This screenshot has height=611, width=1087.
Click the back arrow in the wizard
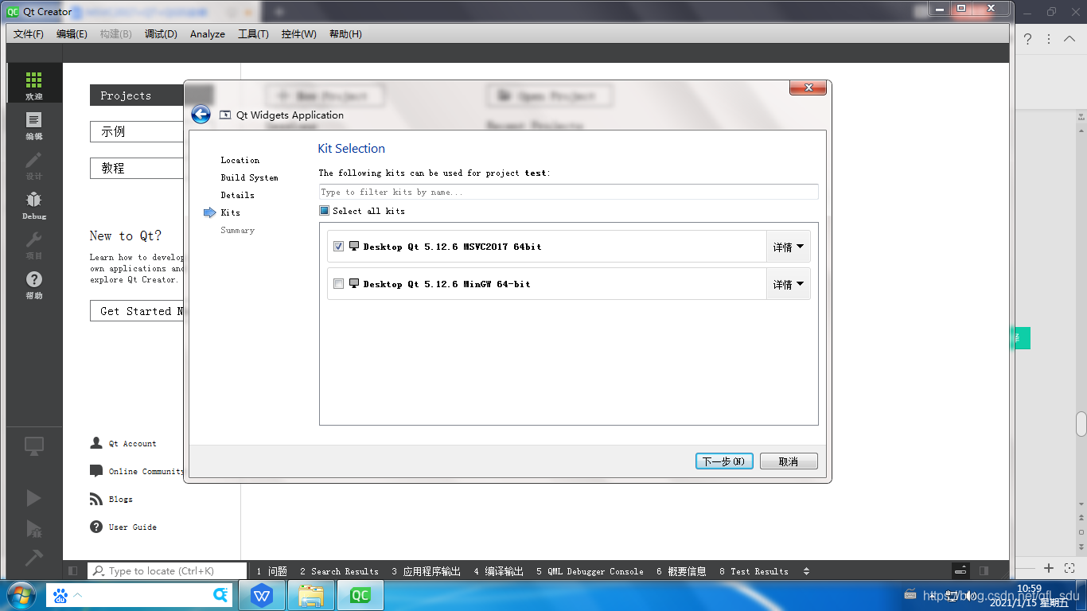(x=201, y=115)
